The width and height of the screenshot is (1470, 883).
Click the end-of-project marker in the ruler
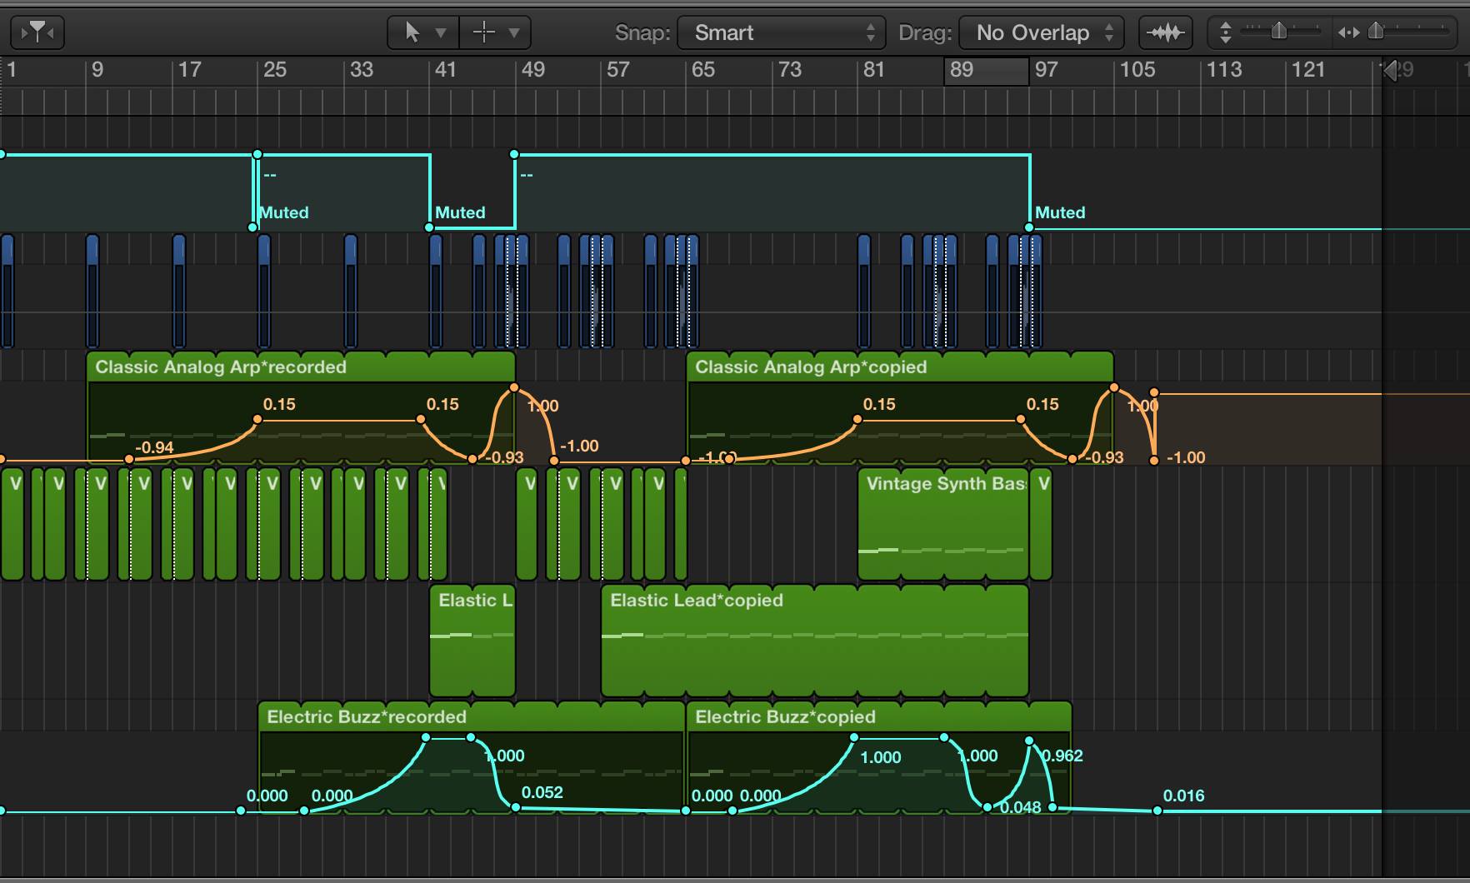[x=1388, y=71]
